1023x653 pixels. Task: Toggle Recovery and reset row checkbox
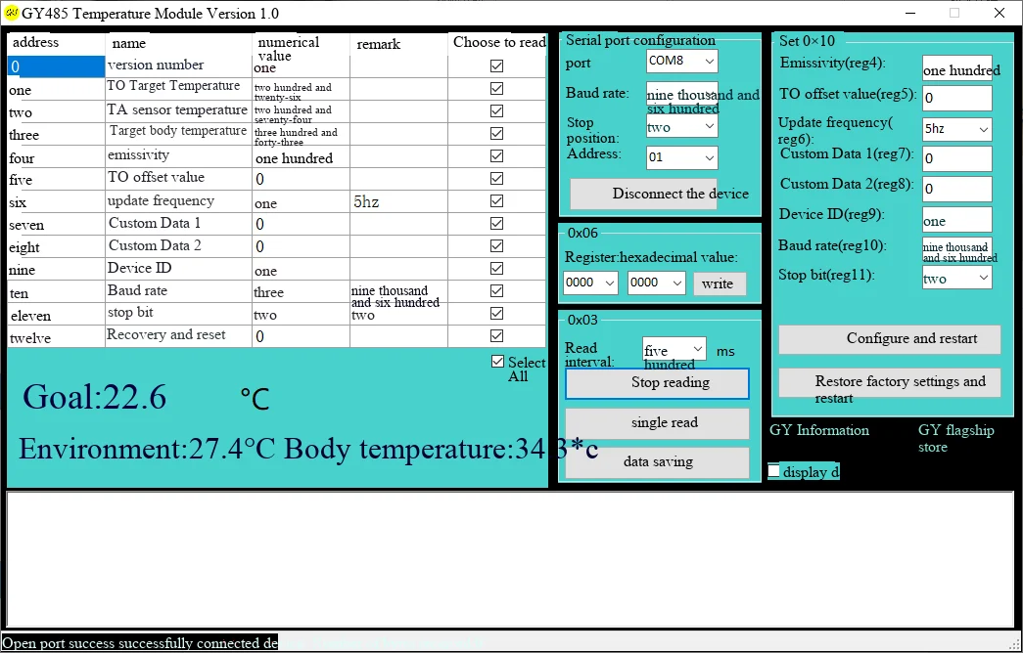click(x=496, y=335)
